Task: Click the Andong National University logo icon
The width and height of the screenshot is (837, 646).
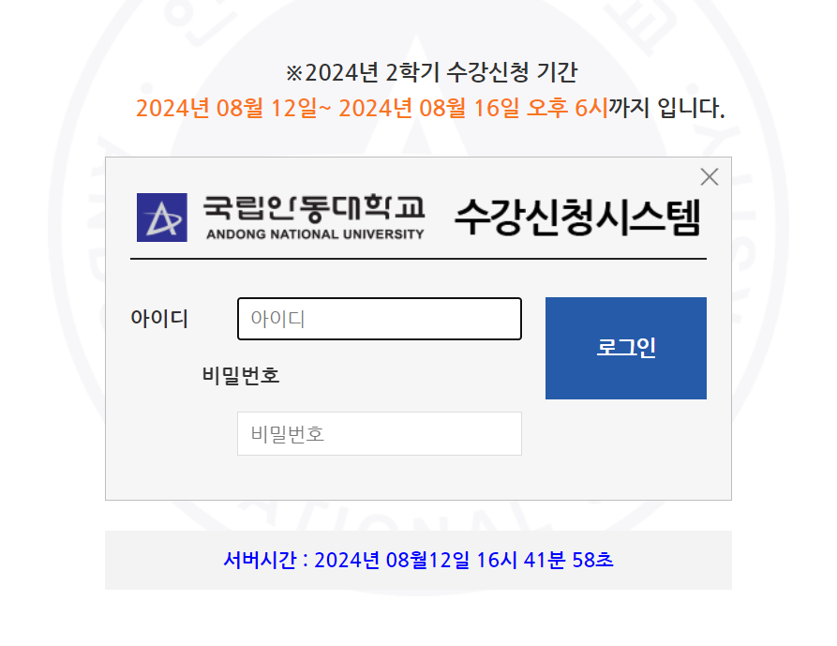Action: 162,218
